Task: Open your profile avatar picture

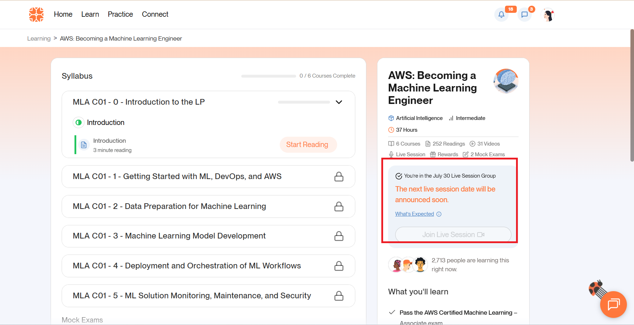Action: pos(548,15)
